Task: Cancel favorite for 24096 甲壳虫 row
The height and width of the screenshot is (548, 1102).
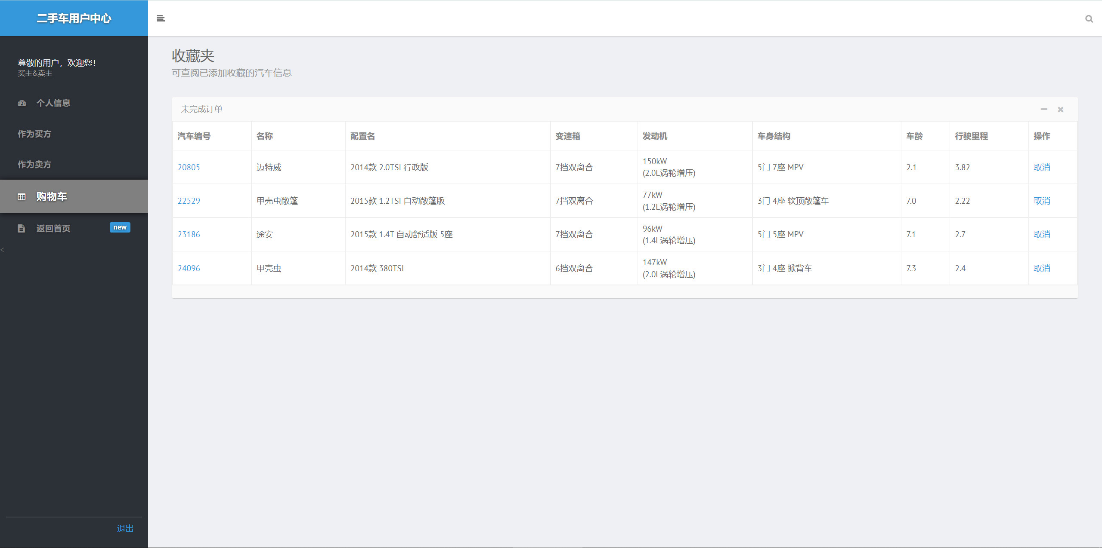Action: point(1042,268)
